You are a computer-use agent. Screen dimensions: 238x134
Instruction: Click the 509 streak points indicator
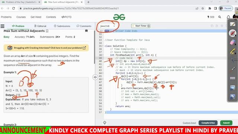pyautogui.click(x=211, y=17)
